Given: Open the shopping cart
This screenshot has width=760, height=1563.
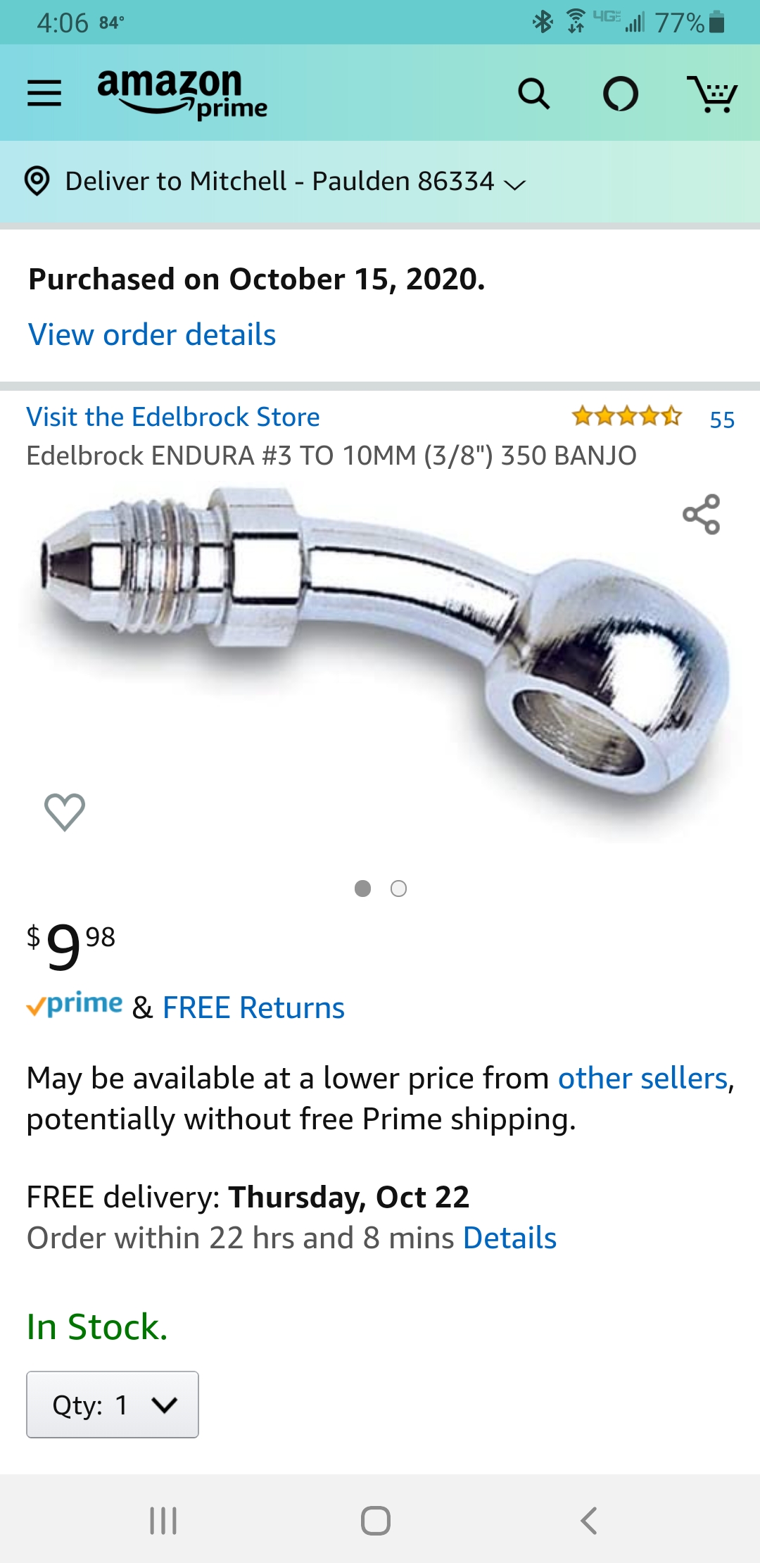Looking at the screenshot, I should pos(712,94).
